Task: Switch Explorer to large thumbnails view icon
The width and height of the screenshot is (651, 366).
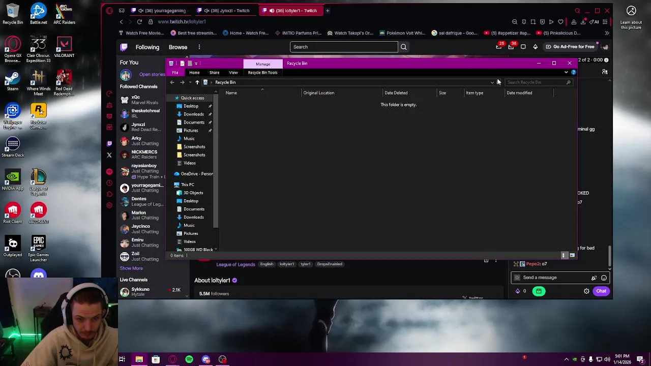Action: click(572, 255)
